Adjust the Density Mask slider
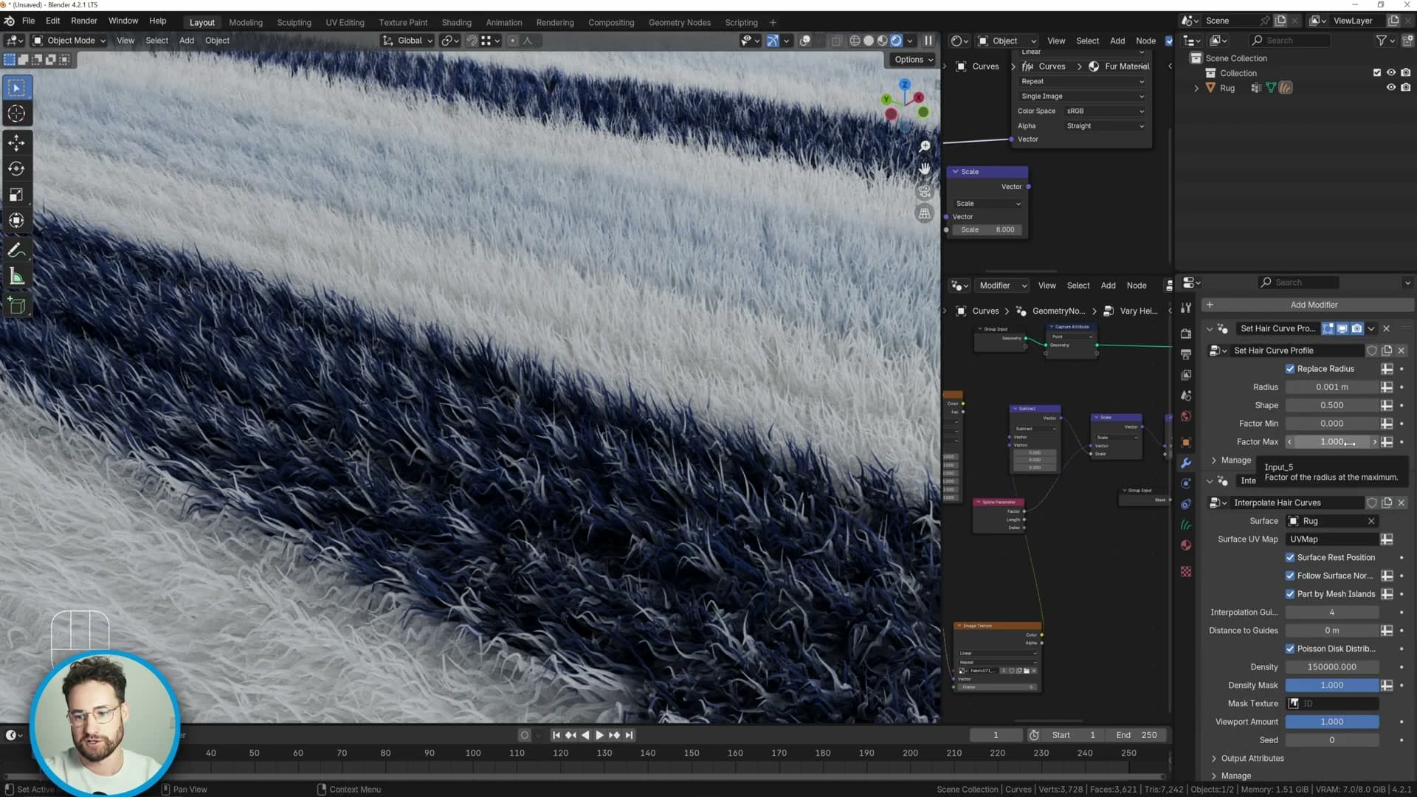Image resolution: width=1417 pixels, height=797 pixels. pyautogui.click(x=1331, y=686)
